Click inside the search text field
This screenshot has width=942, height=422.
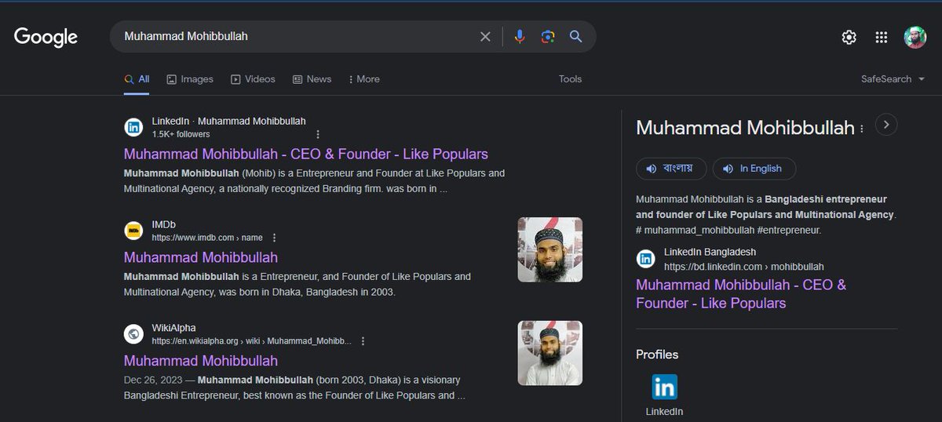[x=298, y=37]
